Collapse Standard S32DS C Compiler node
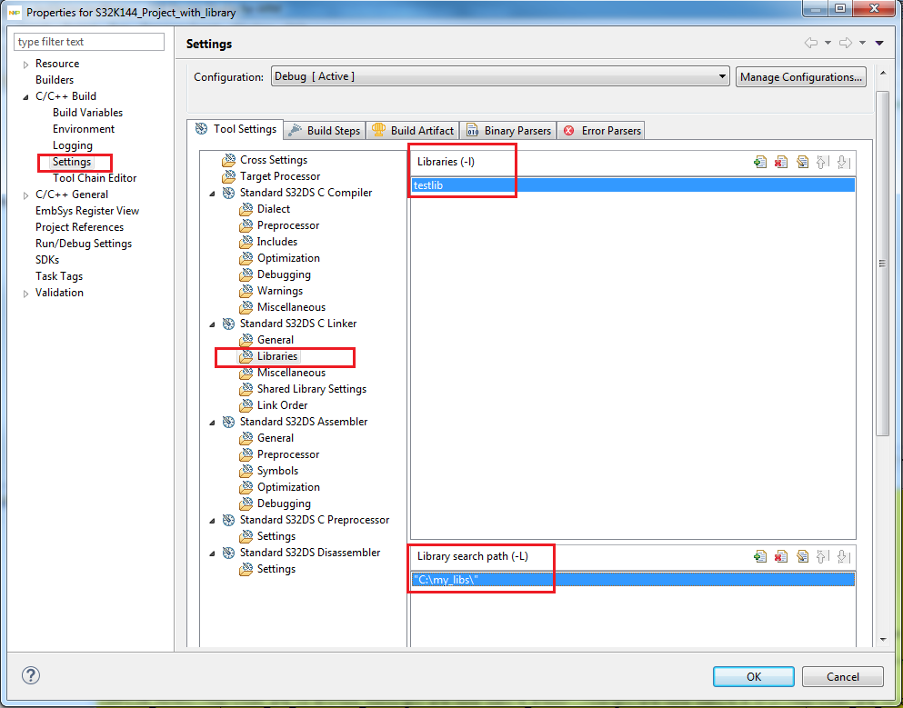This screenshot has width=903, height=708. pos(212,194)
